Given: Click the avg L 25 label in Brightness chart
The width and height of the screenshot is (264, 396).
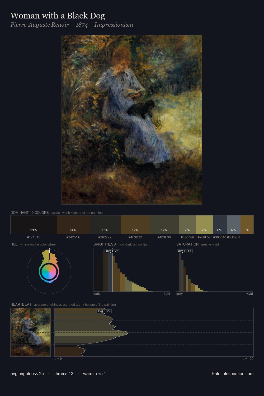Looking at the screenshot, I should coord(112,251).
